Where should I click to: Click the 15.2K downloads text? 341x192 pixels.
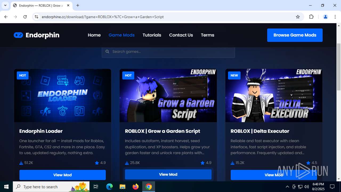pyautogui.click(x=240, y=163)
